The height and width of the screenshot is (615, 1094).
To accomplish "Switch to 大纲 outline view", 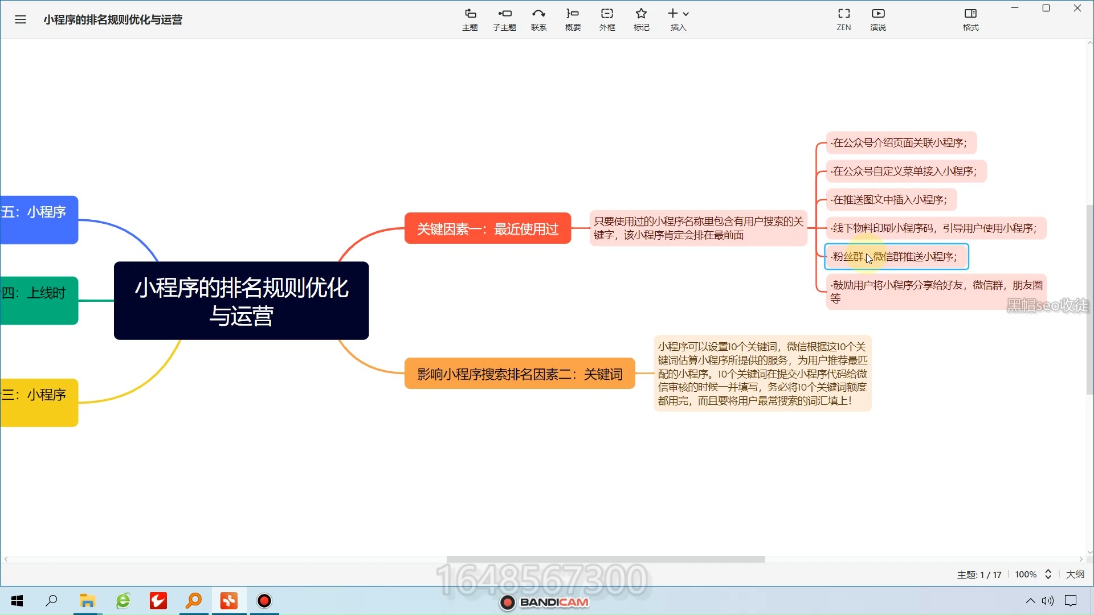I will point(1075,575).
